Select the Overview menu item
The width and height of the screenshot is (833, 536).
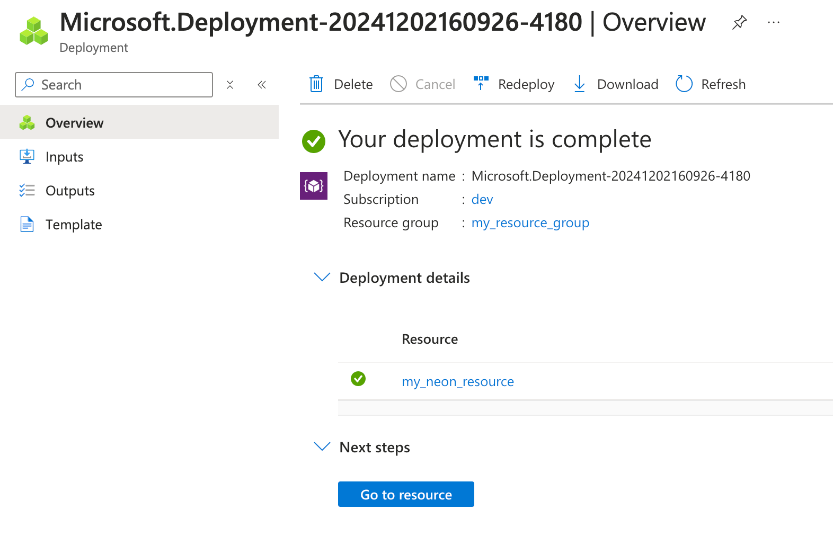tap(74, 123)
